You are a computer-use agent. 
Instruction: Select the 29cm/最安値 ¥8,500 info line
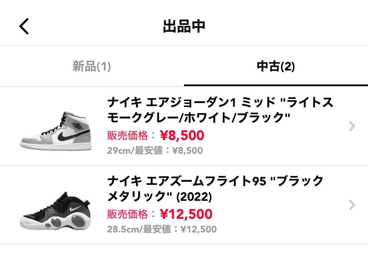pyautogui.click(x=155, y=151)
